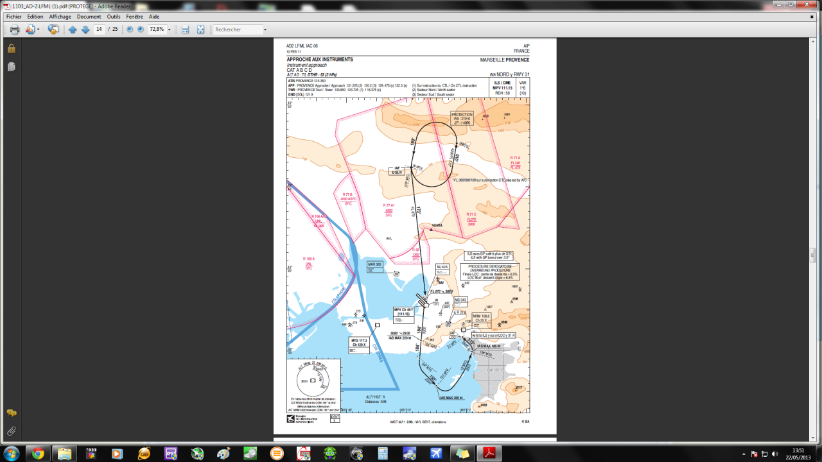Open Google Chrome from the taskbar
The image size is (822, 462).
pos(38,454)
